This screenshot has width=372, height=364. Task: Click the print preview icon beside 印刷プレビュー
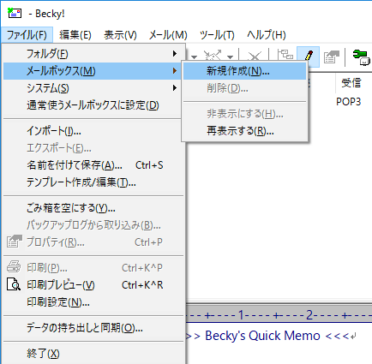(x=14, y=284)
